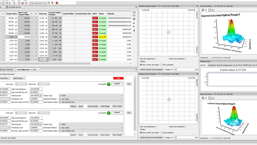Click the Range input in Gradient Search "3"

(184, 70)
